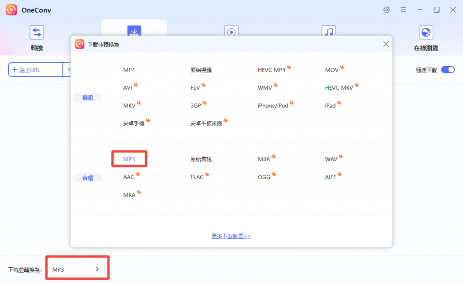Choose AAC audio format
463x283 pixels.
[128, 177]
